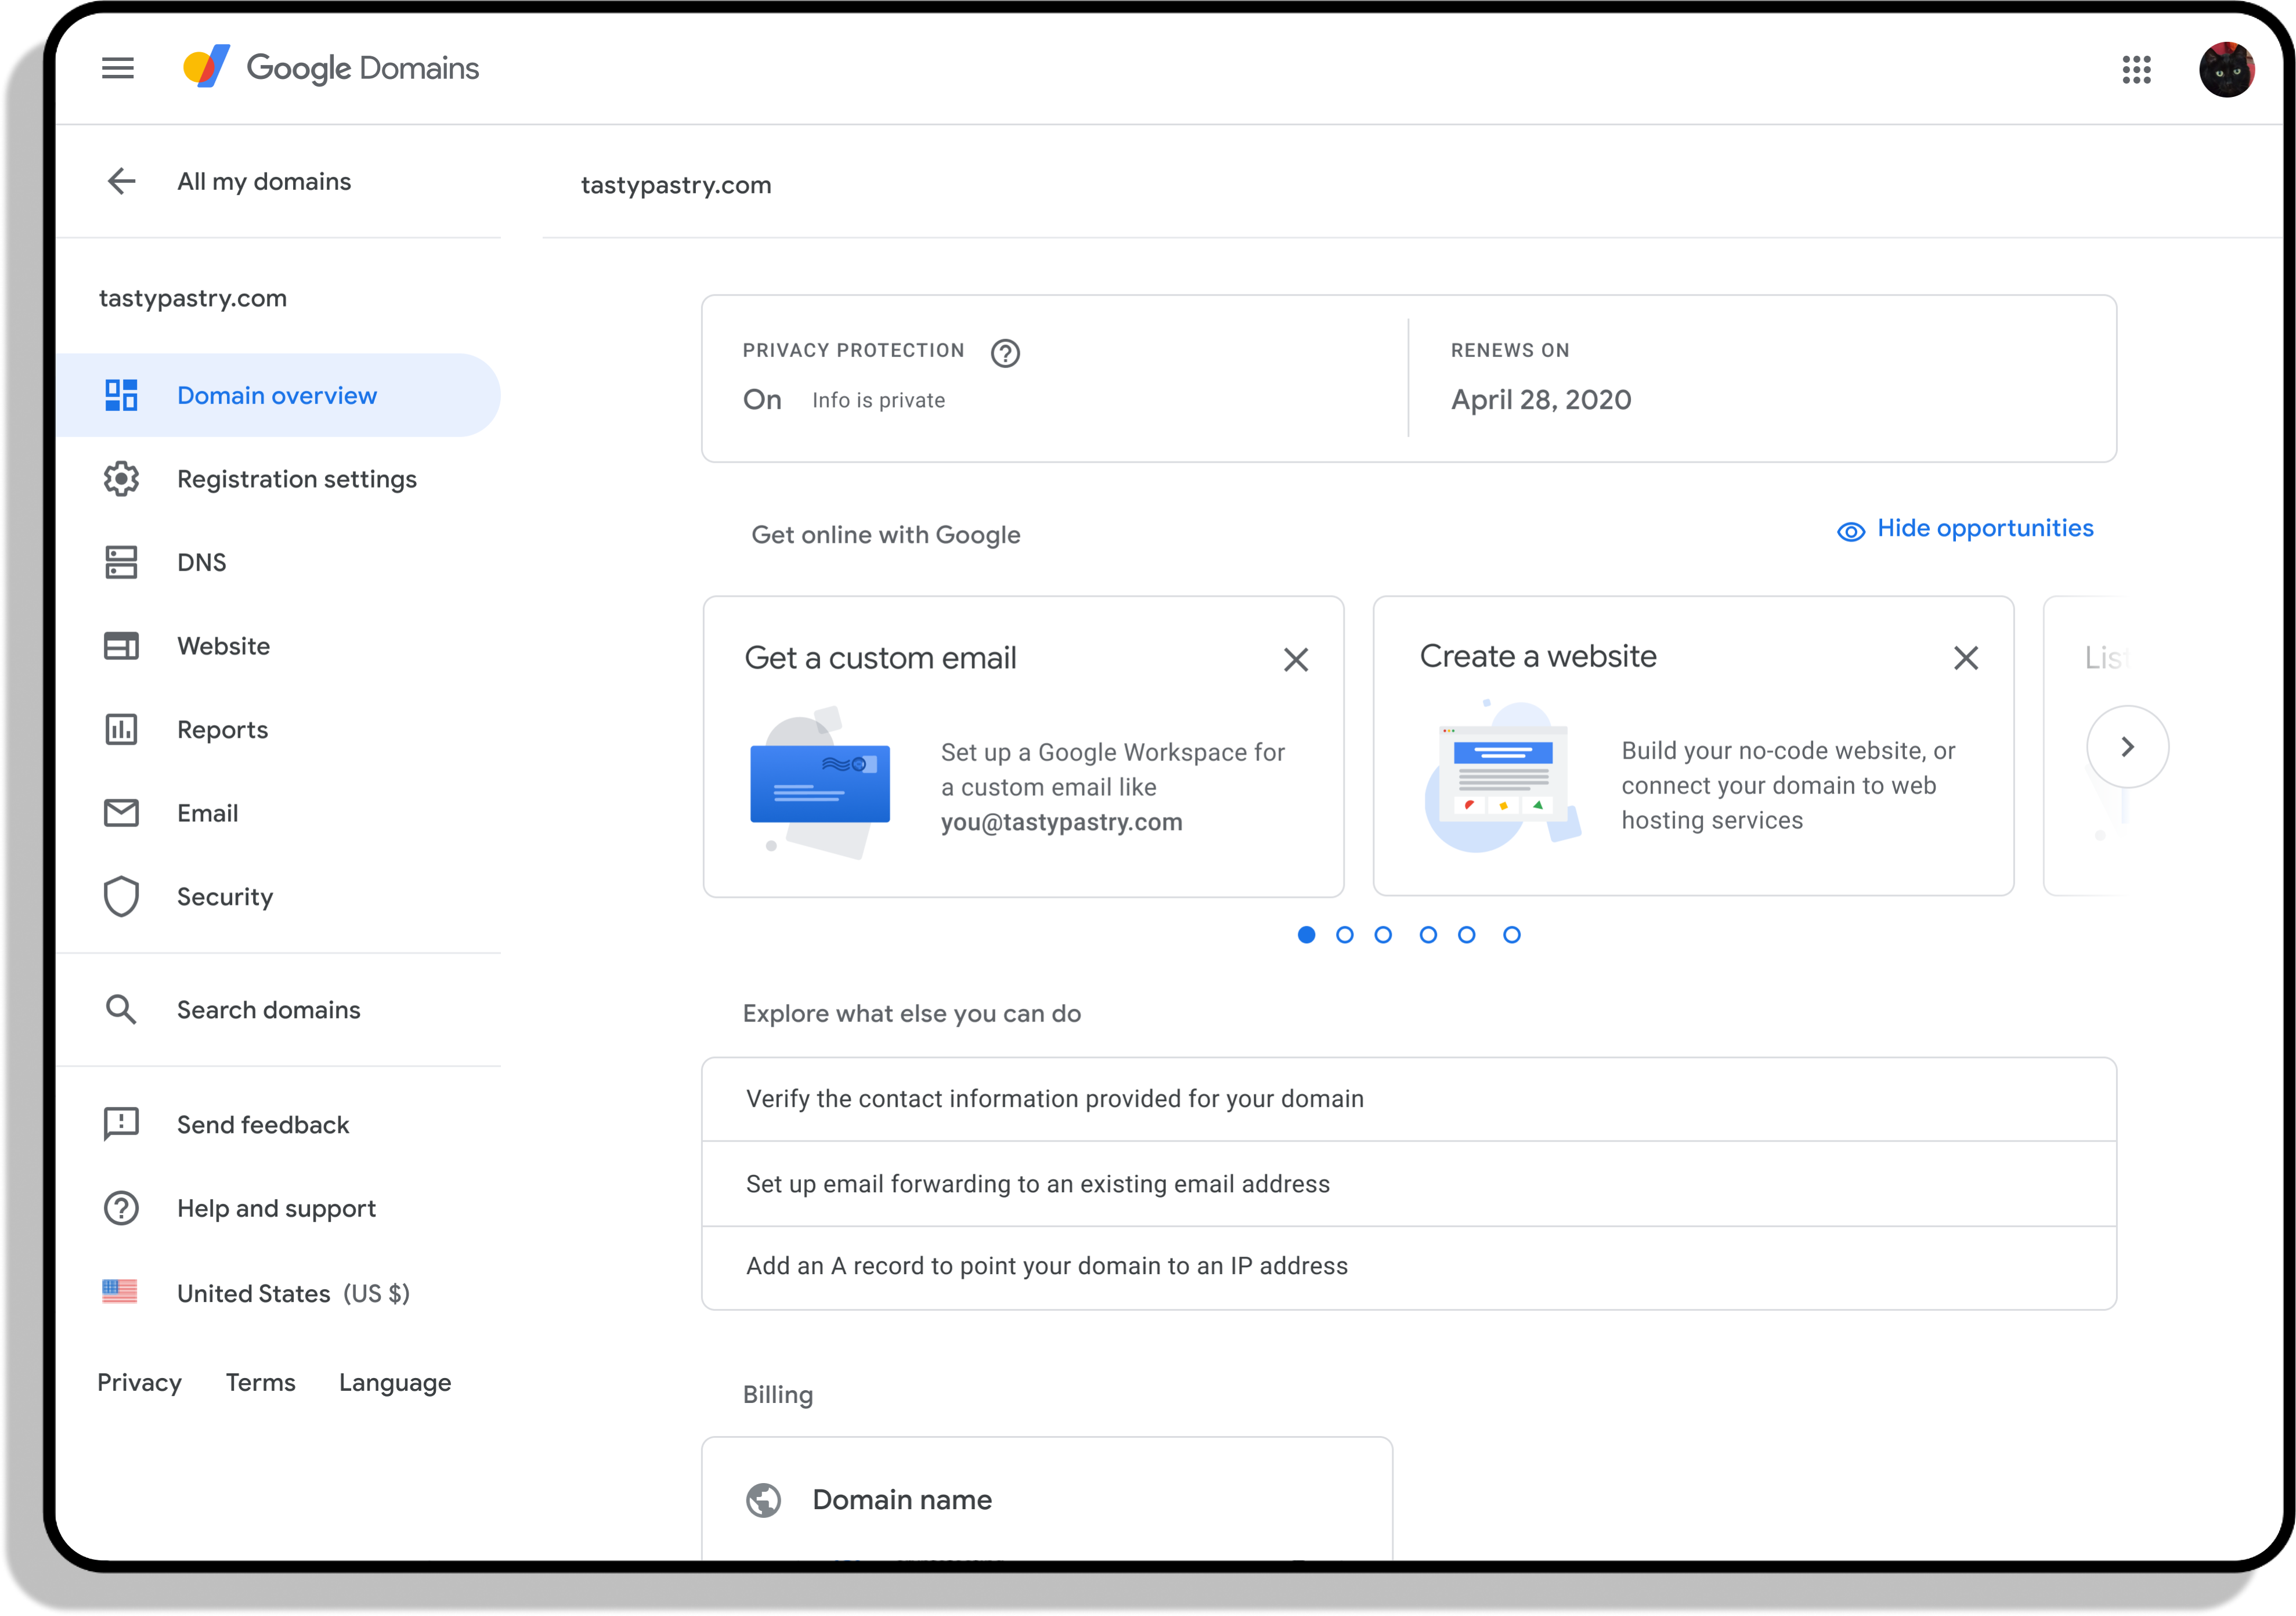Image resolution: width=2296 pixels, height=1616 pixels.
Task: Click the Website layout icon
Action: click(x=121, y=646)
